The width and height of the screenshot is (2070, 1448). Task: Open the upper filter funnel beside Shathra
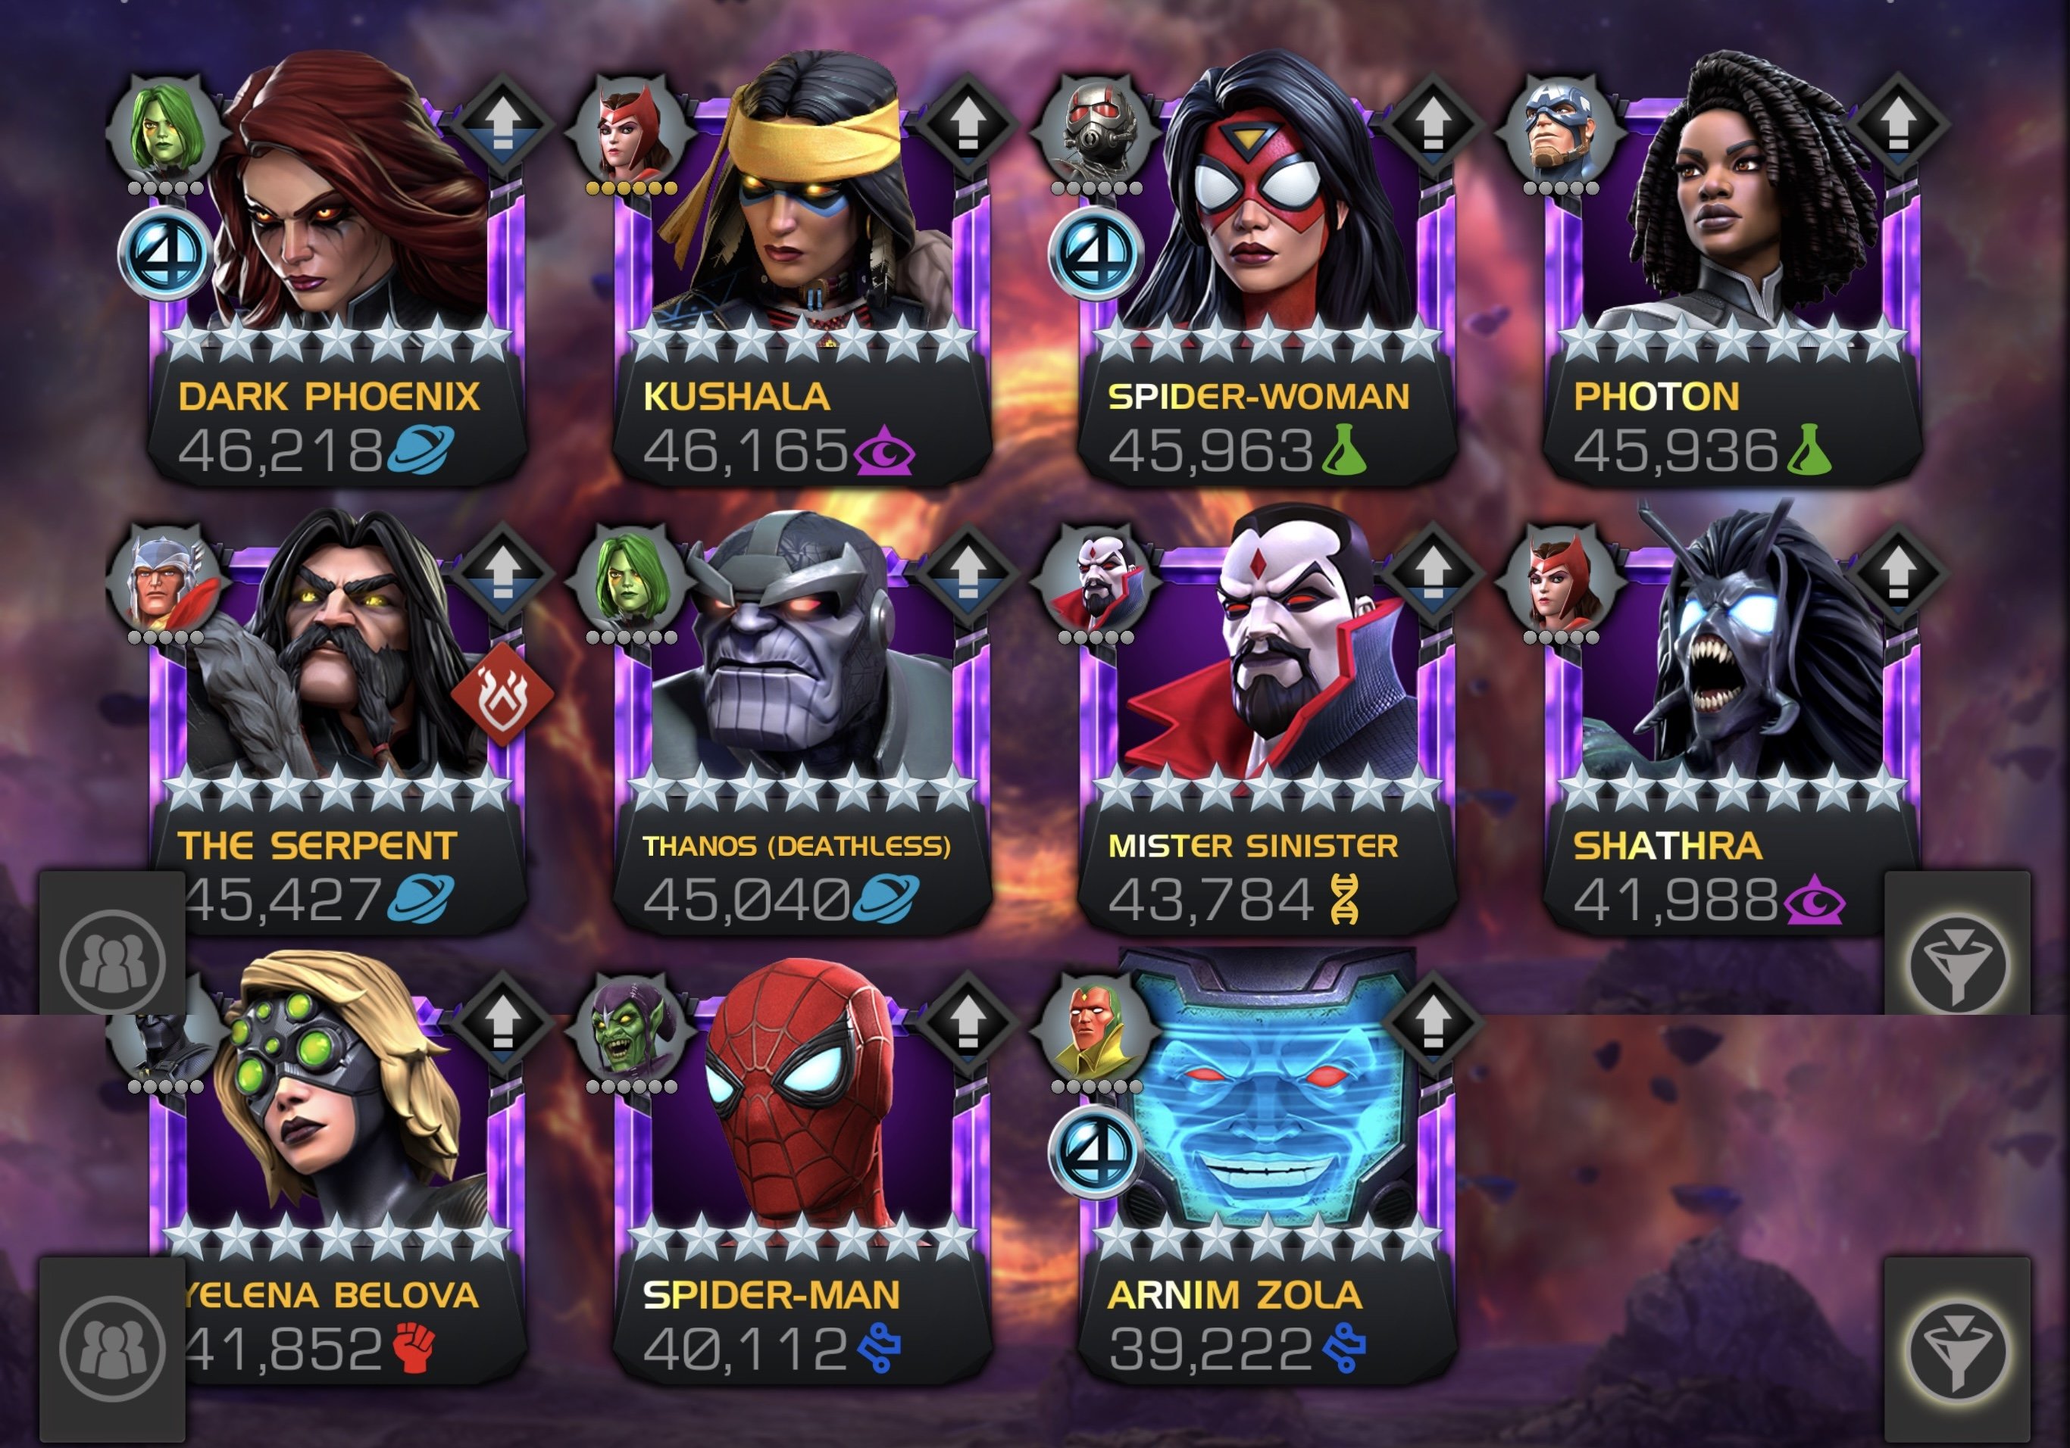coord(1957,960)
